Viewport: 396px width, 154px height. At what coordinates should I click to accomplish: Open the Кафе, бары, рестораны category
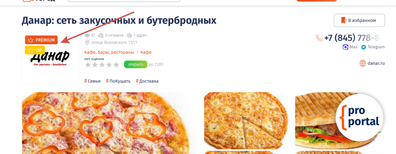click(109, 52)
